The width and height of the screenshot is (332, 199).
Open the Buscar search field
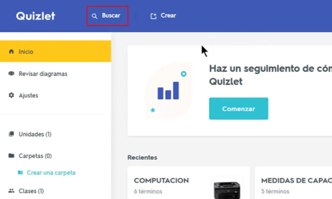[107, 16]
